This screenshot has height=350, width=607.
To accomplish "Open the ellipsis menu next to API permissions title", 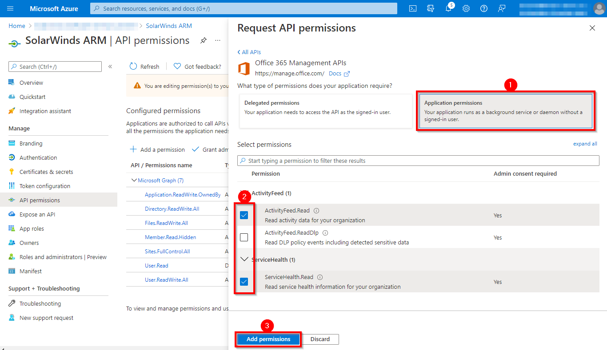I will point(217,40).
